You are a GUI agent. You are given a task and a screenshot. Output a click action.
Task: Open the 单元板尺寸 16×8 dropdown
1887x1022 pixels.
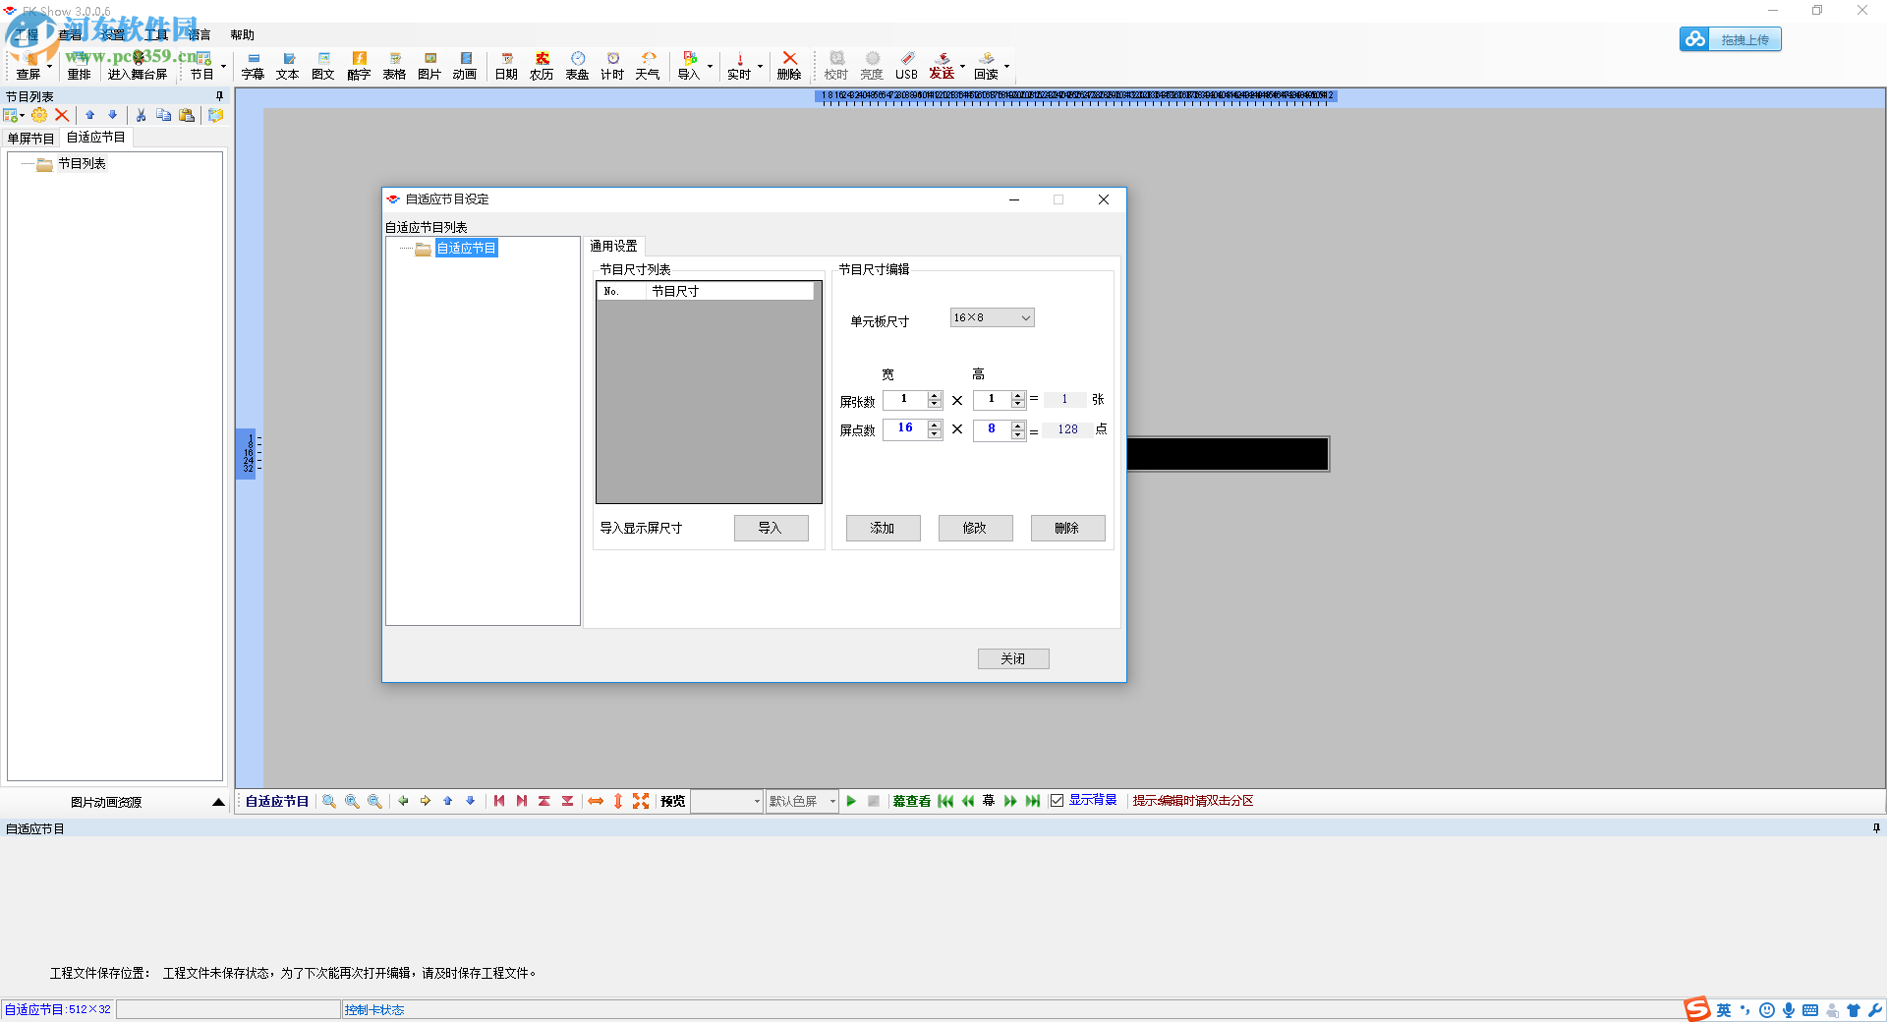pyautogui.click(x=992, y=317)
